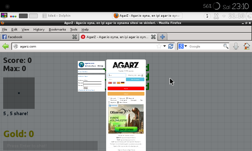Image resolution: width=252 pixels, height=151 pixels.
Task: Click the site identity globe icon
Action: coord(16,46)
